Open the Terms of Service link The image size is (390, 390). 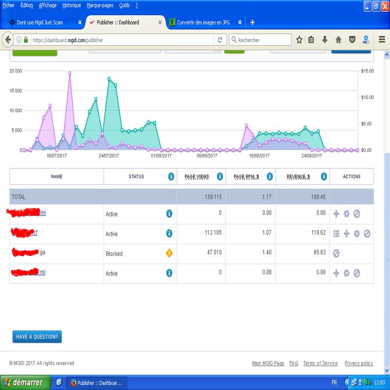tap(320, 363)
